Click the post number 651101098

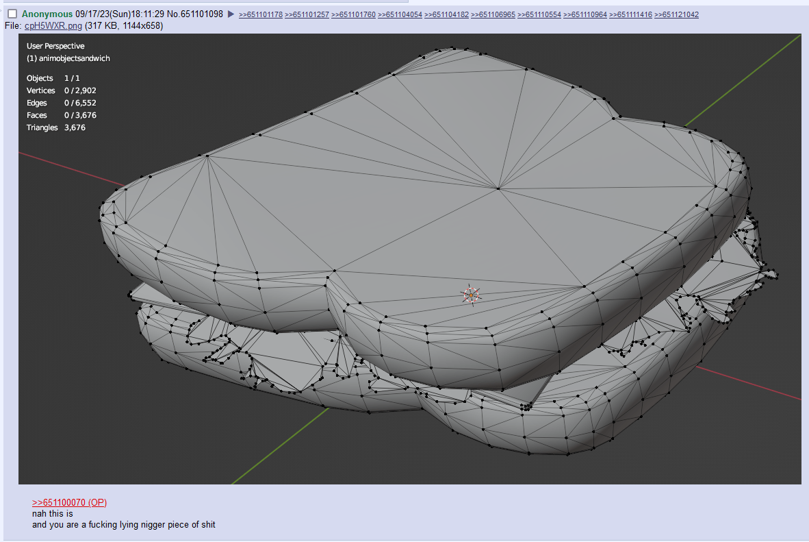click(x=202, y=14)
